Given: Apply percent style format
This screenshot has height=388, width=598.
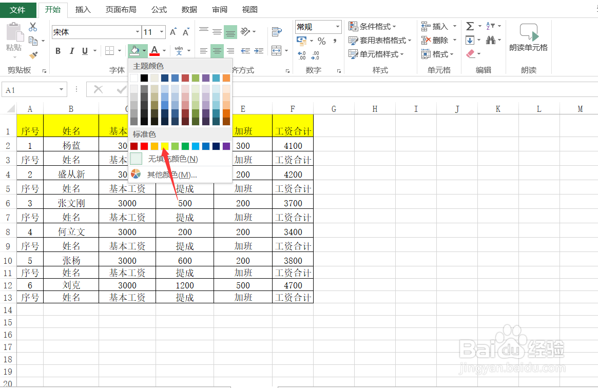Looking at the screenshot, I should 321,41.
